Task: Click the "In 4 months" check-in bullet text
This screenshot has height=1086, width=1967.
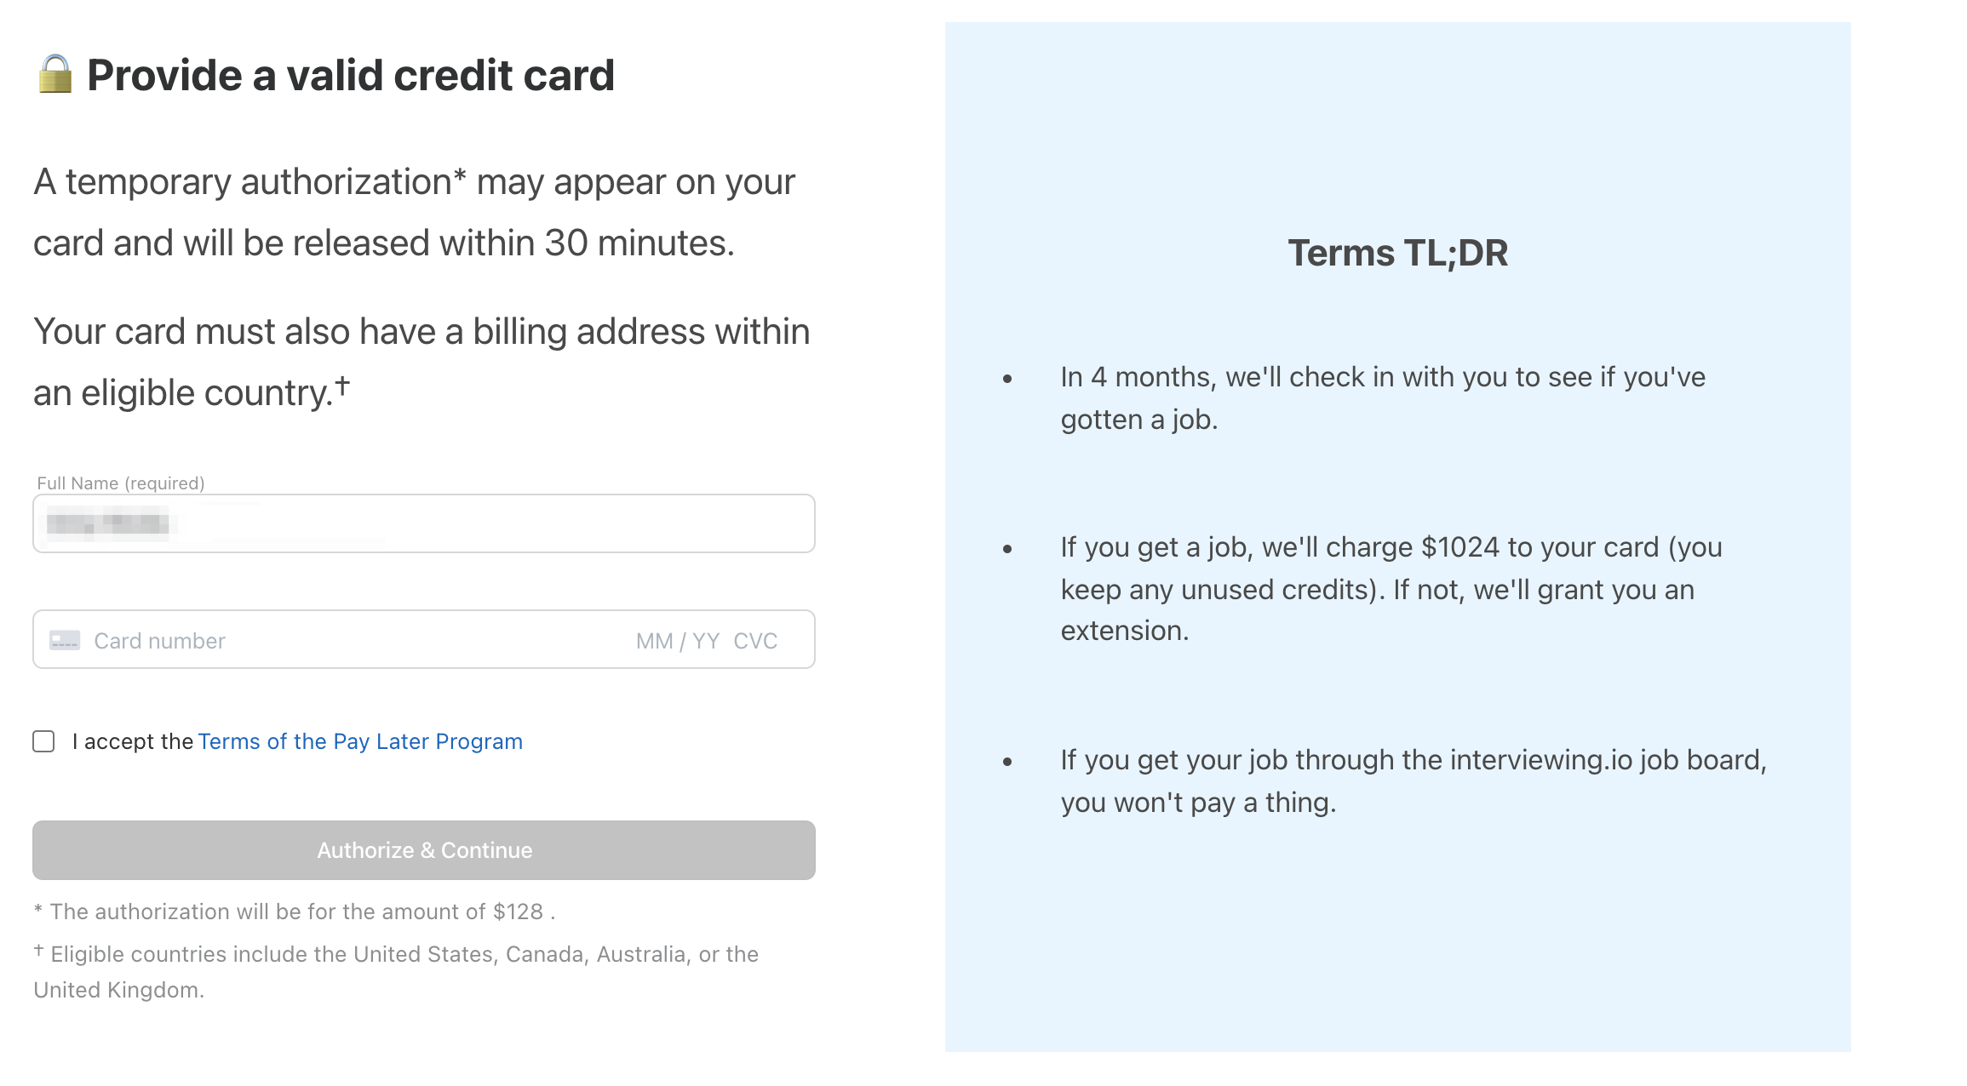Action: pos(1382,397)
